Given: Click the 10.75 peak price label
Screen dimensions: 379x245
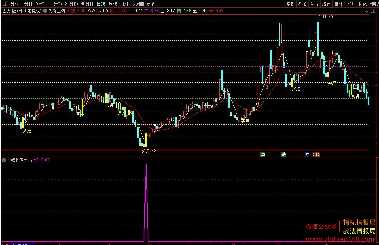Looking at the screenshot, I should tap(328, 17).
